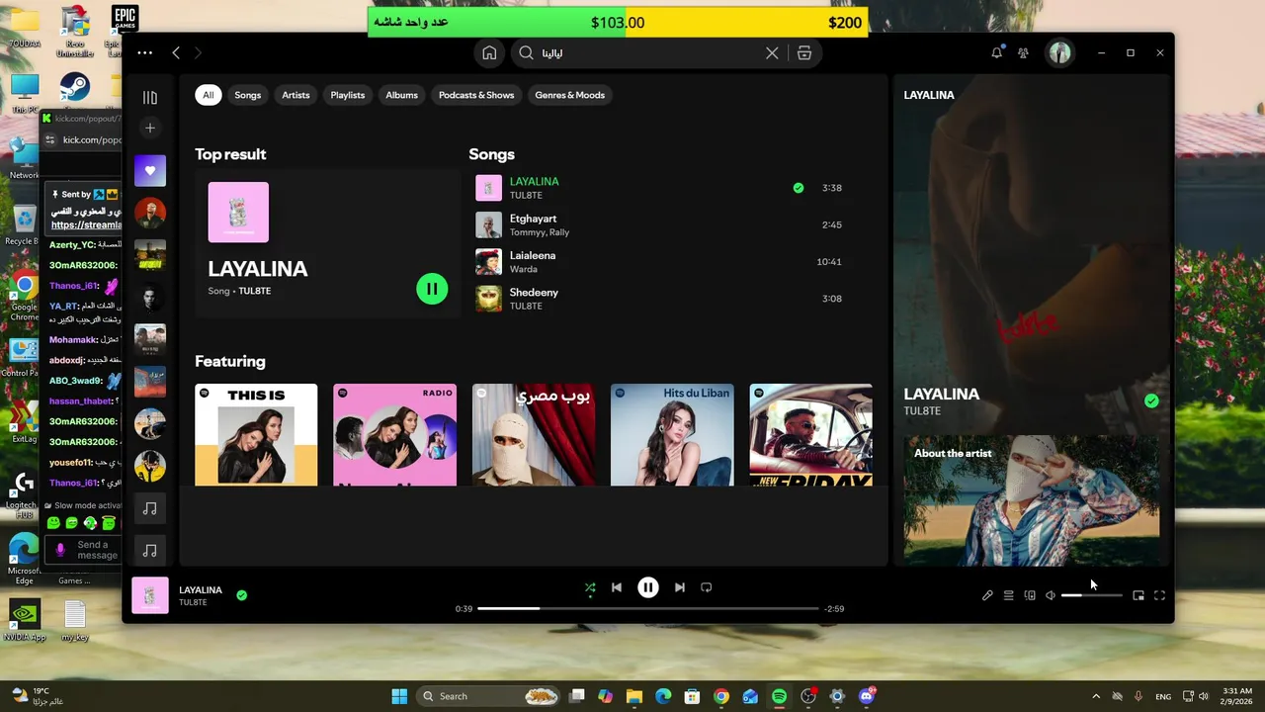Pause the top result LAYALINA
This screenshot has width=1265, height=712.
pos(432,289)
